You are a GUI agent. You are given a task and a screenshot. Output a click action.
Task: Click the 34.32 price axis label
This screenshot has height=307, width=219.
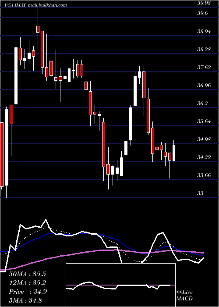point(204,157)
